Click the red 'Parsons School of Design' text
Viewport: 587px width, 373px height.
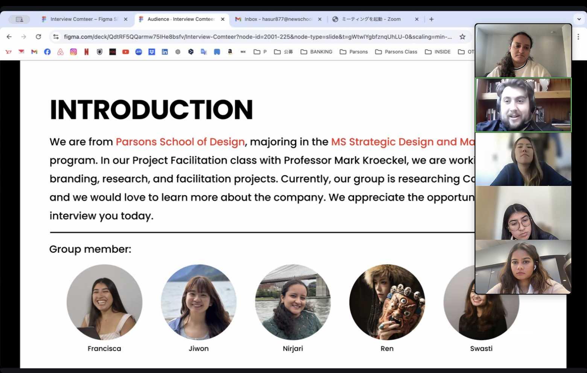tap(180, 142)
